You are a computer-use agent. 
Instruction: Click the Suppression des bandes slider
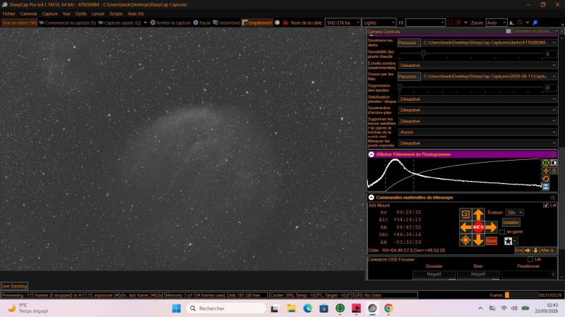pyautogui.click(x=470, y=87)
